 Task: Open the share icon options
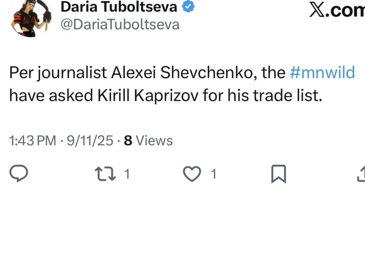tap(361, 174)
